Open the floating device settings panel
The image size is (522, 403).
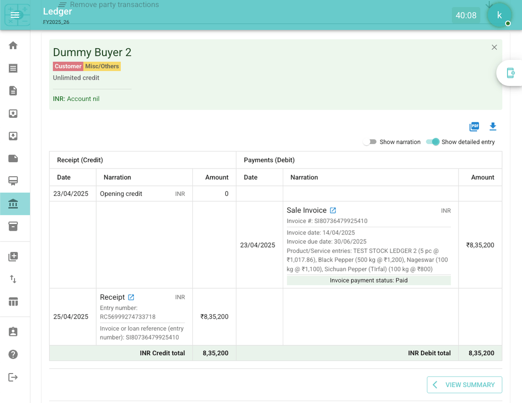tap(510, 73)
